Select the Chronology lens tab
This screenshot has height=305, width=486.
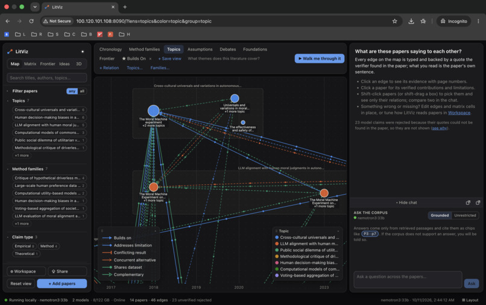pyautogui.click(x=111, y=49)
